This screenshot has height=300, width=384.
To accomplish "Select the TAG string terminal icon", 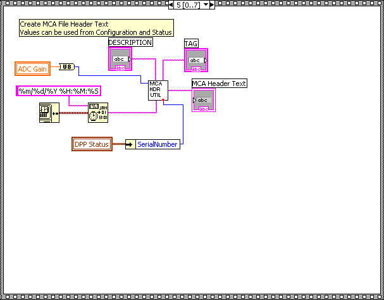I will (x=195, y=60).
